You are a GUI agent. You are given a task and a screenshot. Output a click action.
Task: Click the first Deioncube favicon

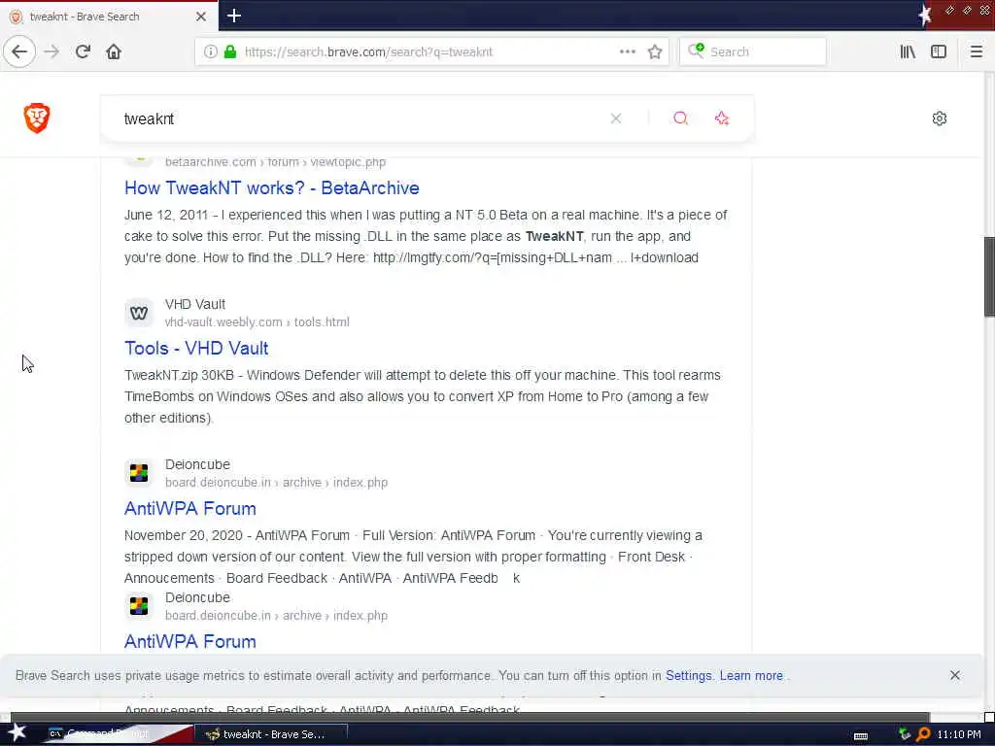[139, 473]
